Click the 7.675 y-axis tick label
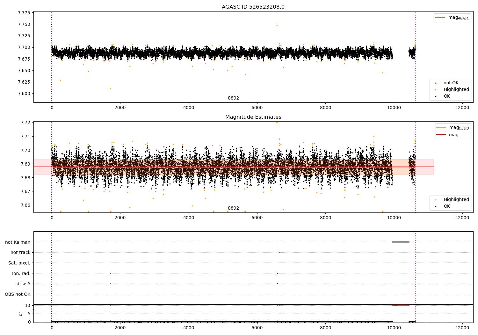This screenshot has width=478, height=335. tap(24, 59)
